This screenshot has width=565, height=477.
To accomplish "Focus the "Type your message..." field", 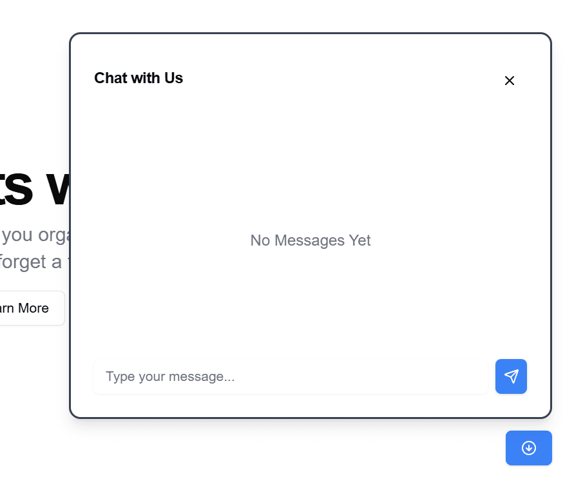I will (290, 376).
